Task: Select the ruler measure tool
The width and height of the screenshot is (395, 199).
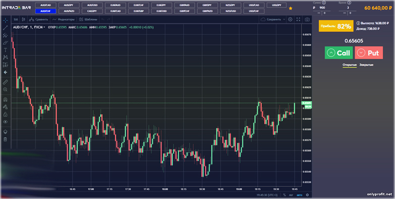Action: click(5, 82)
